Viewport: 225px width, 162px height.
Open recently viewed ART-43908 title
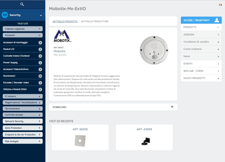point(144,129)
